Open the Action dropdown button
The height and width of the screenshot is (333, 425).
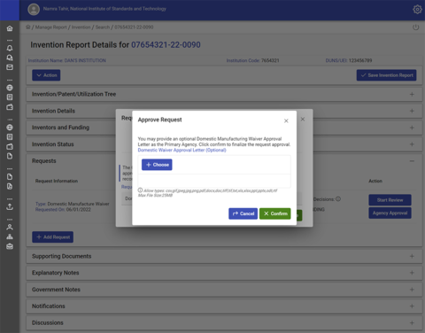46,75
